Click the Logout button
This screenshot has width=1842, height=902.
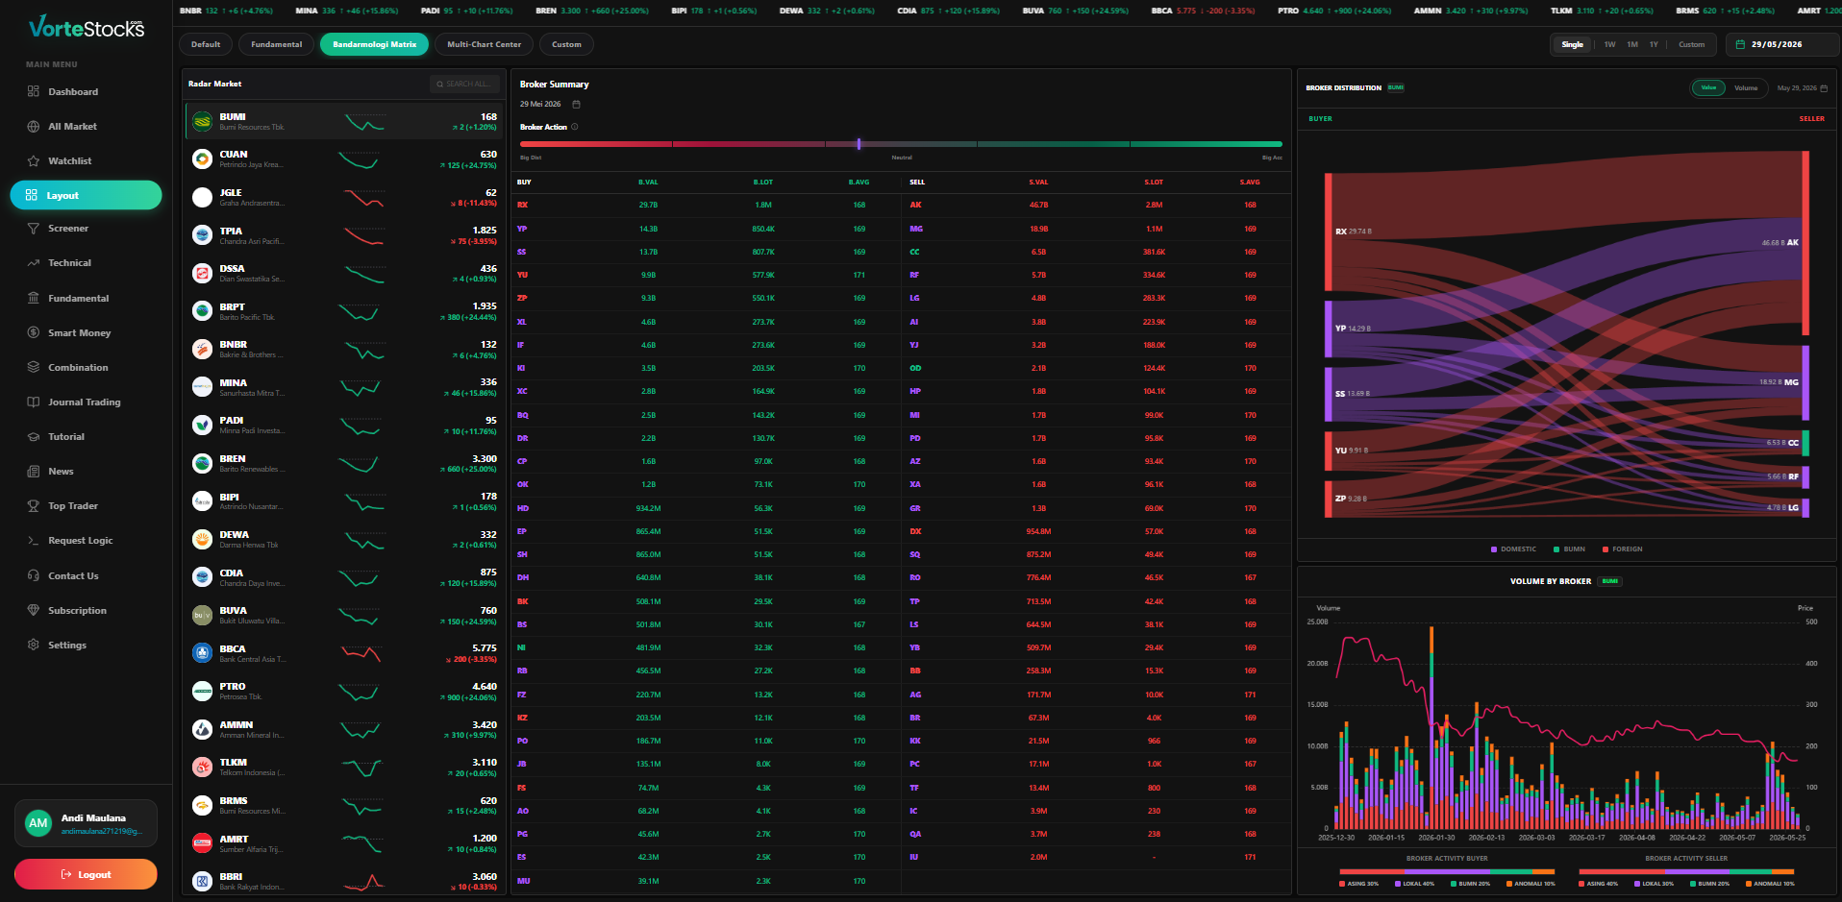[86, 874]
